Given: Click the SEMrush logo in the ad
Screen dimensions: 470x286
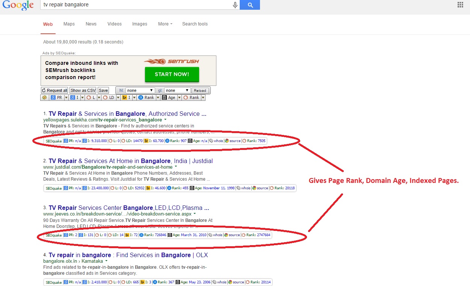Looking at the screenshot, I should click(171, 61).
